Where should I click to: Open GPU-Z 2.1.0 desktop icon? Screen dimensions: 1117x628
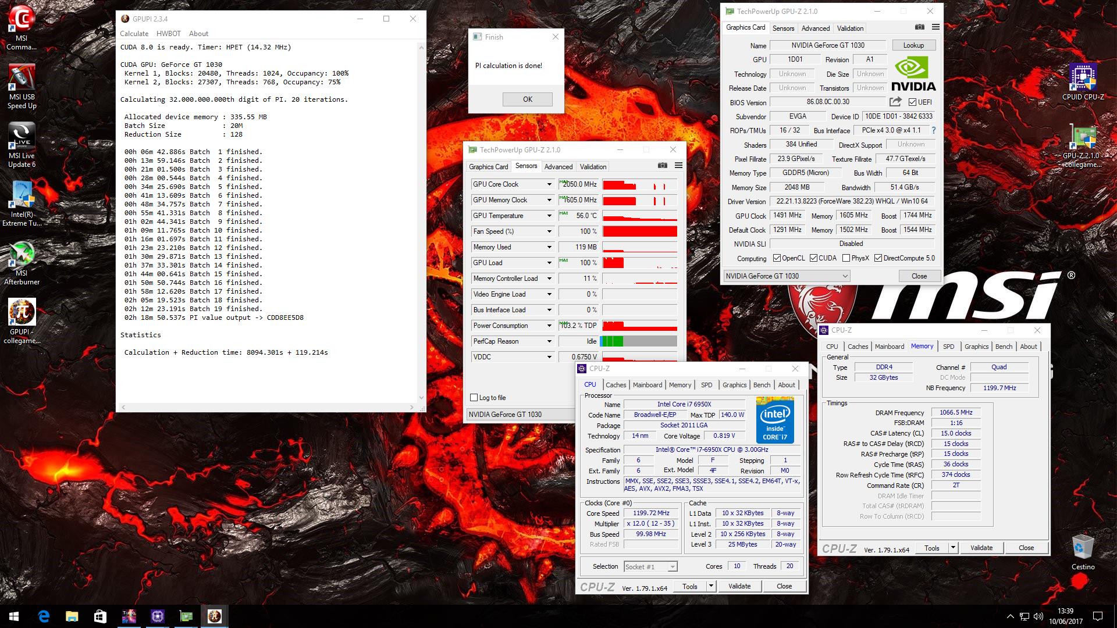point(1083,145)
